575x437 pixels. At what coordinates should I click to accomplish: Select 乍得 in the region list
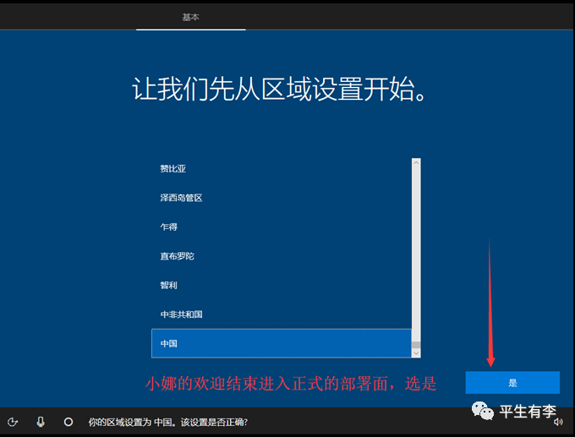pyautogui.click(x=282, y=227)
